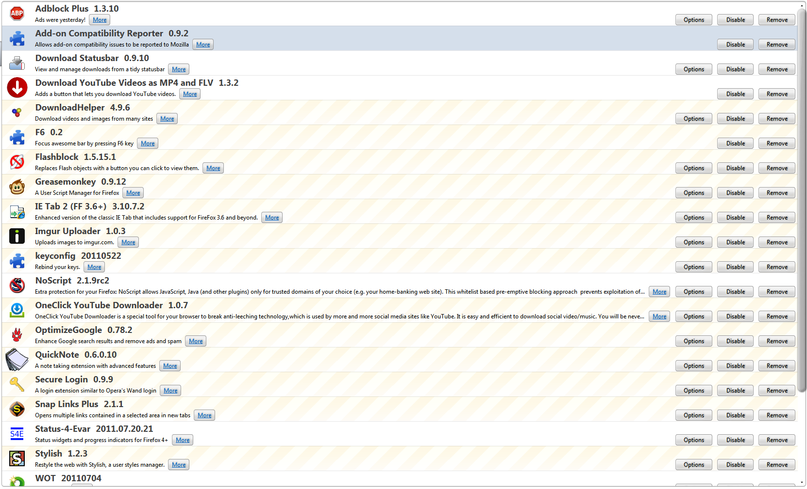Disable the Add-on Compatibility Reporter

735,45
